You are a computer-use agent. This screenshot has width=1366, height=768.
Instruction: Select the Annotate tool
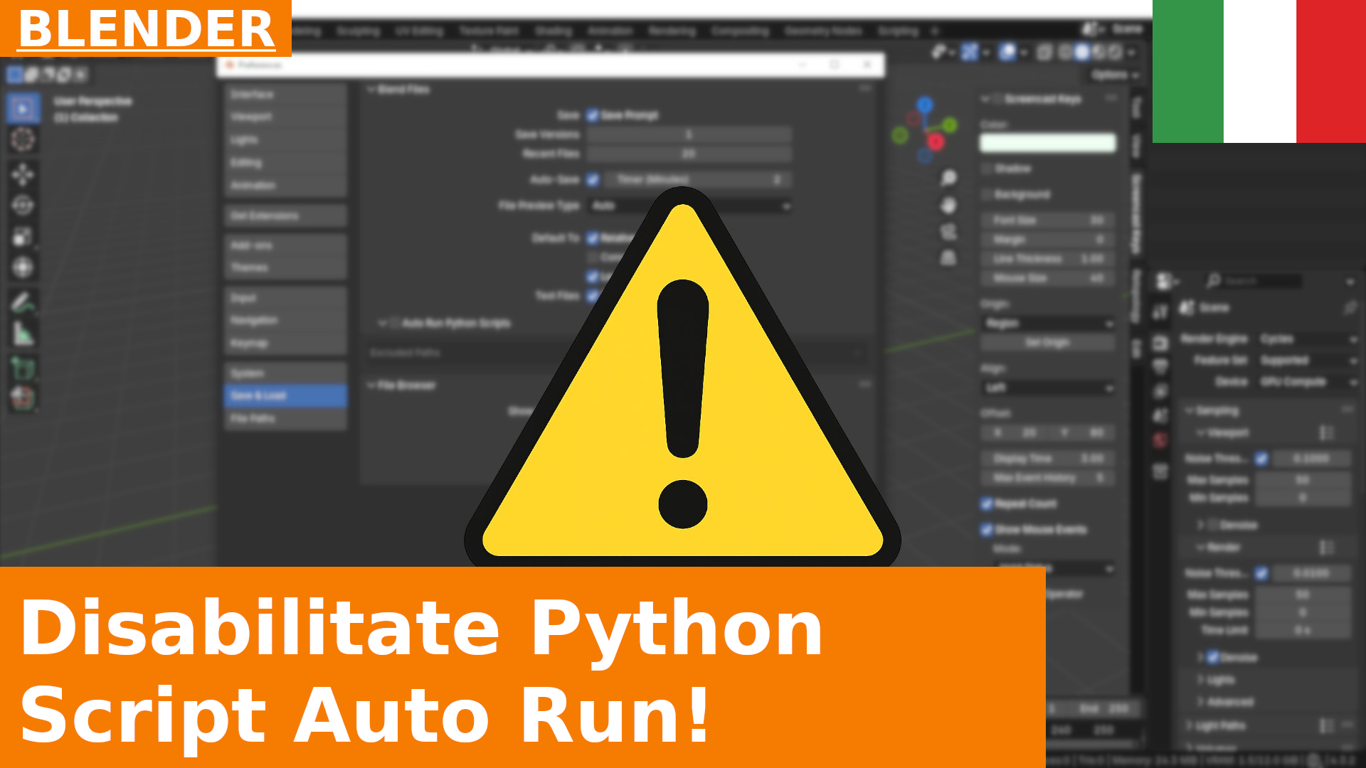tap(23, 303)
